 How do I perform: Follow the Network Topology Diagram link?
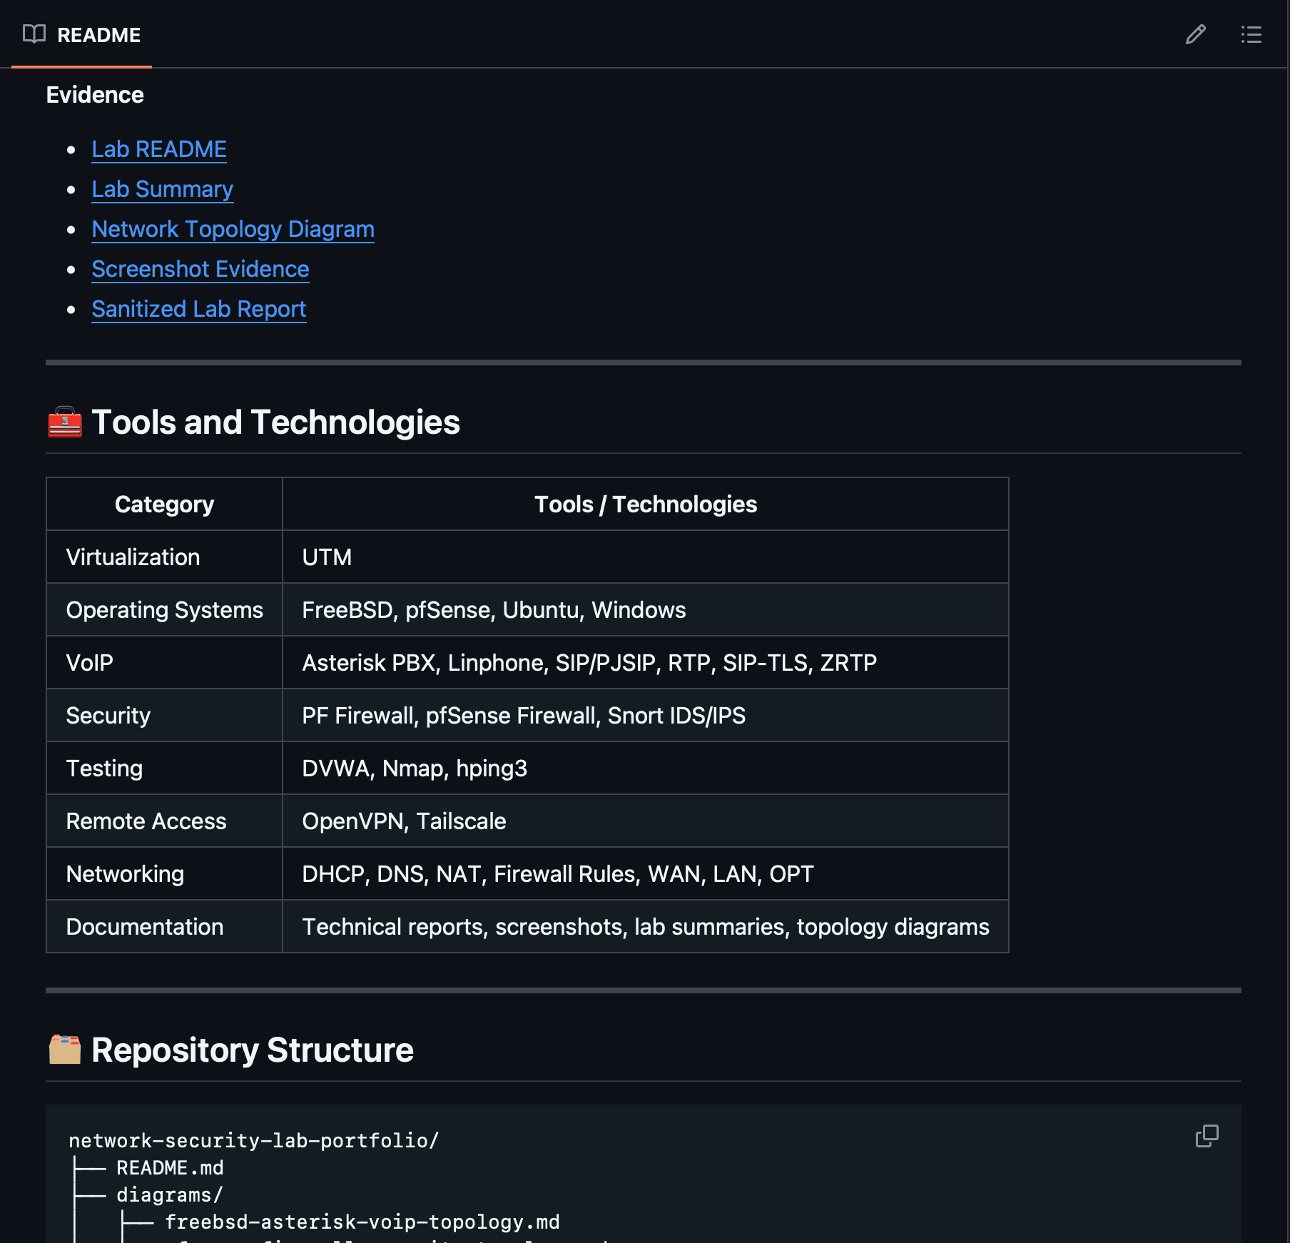click(233, 229)
